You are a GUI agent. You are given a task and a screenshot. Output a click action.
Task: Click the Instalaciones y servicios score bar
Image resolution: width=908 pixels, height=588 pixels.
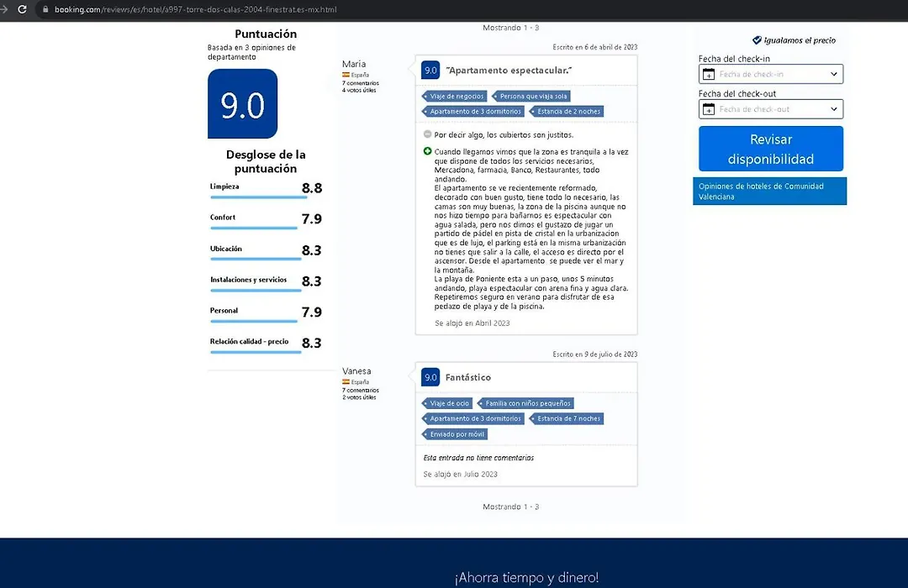point(256,291)
